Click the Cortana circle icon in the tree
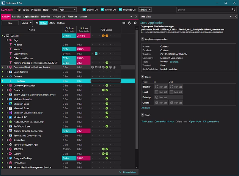 click(x=11, y=77)
